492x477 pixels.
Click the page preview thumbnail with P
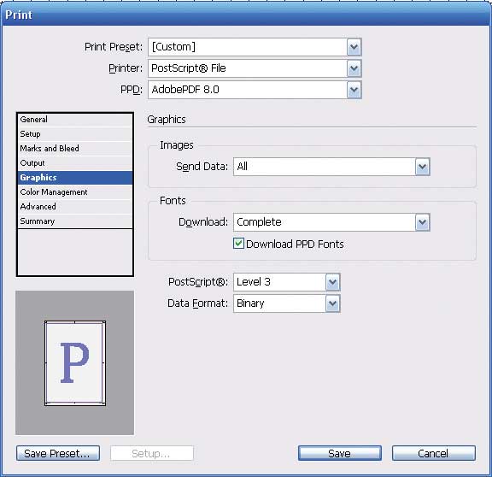click(75, 363)
